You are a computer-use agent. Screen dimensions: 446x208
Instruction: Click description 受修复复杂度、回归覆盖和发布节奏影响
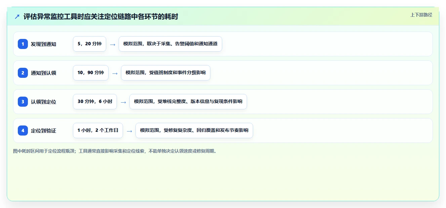coord(206,131)
